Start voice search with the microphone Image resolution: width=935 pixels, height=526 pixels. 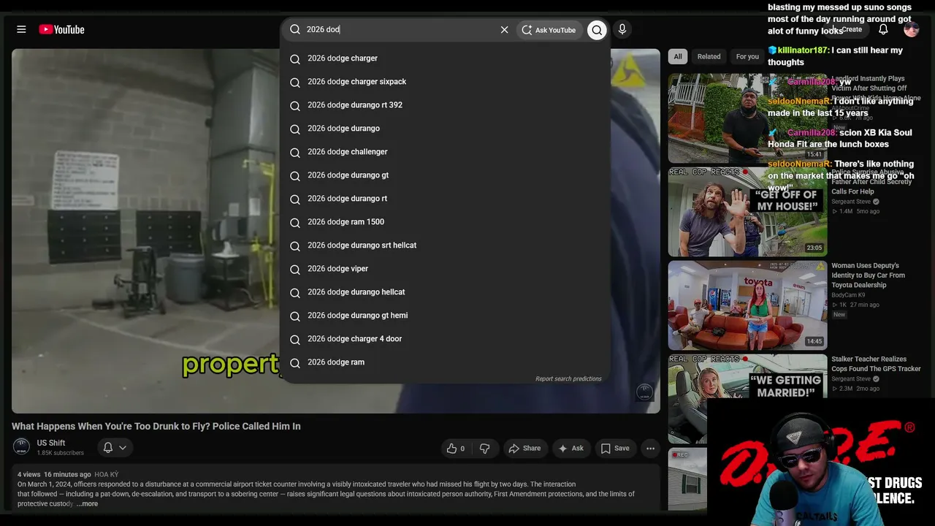coord(622,30)
